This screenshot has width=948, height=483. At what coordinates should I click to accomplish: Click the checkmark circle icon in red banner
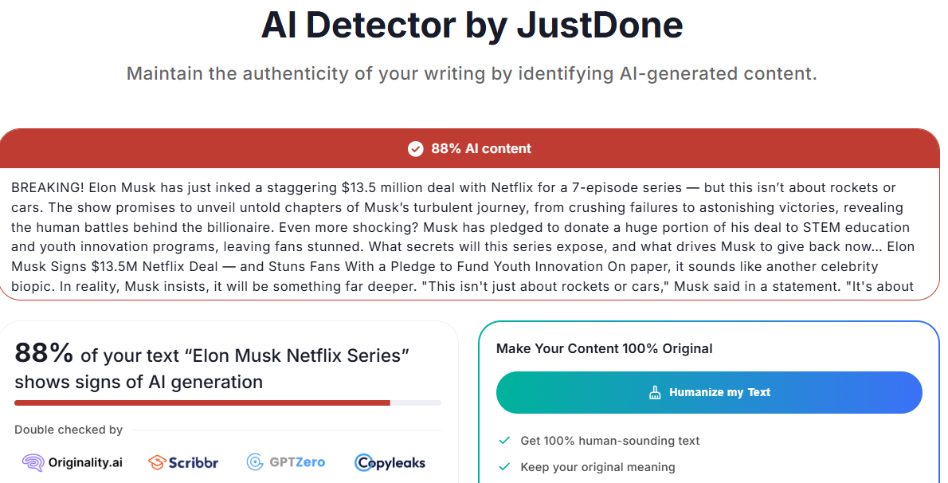click(x=415, y=149)
